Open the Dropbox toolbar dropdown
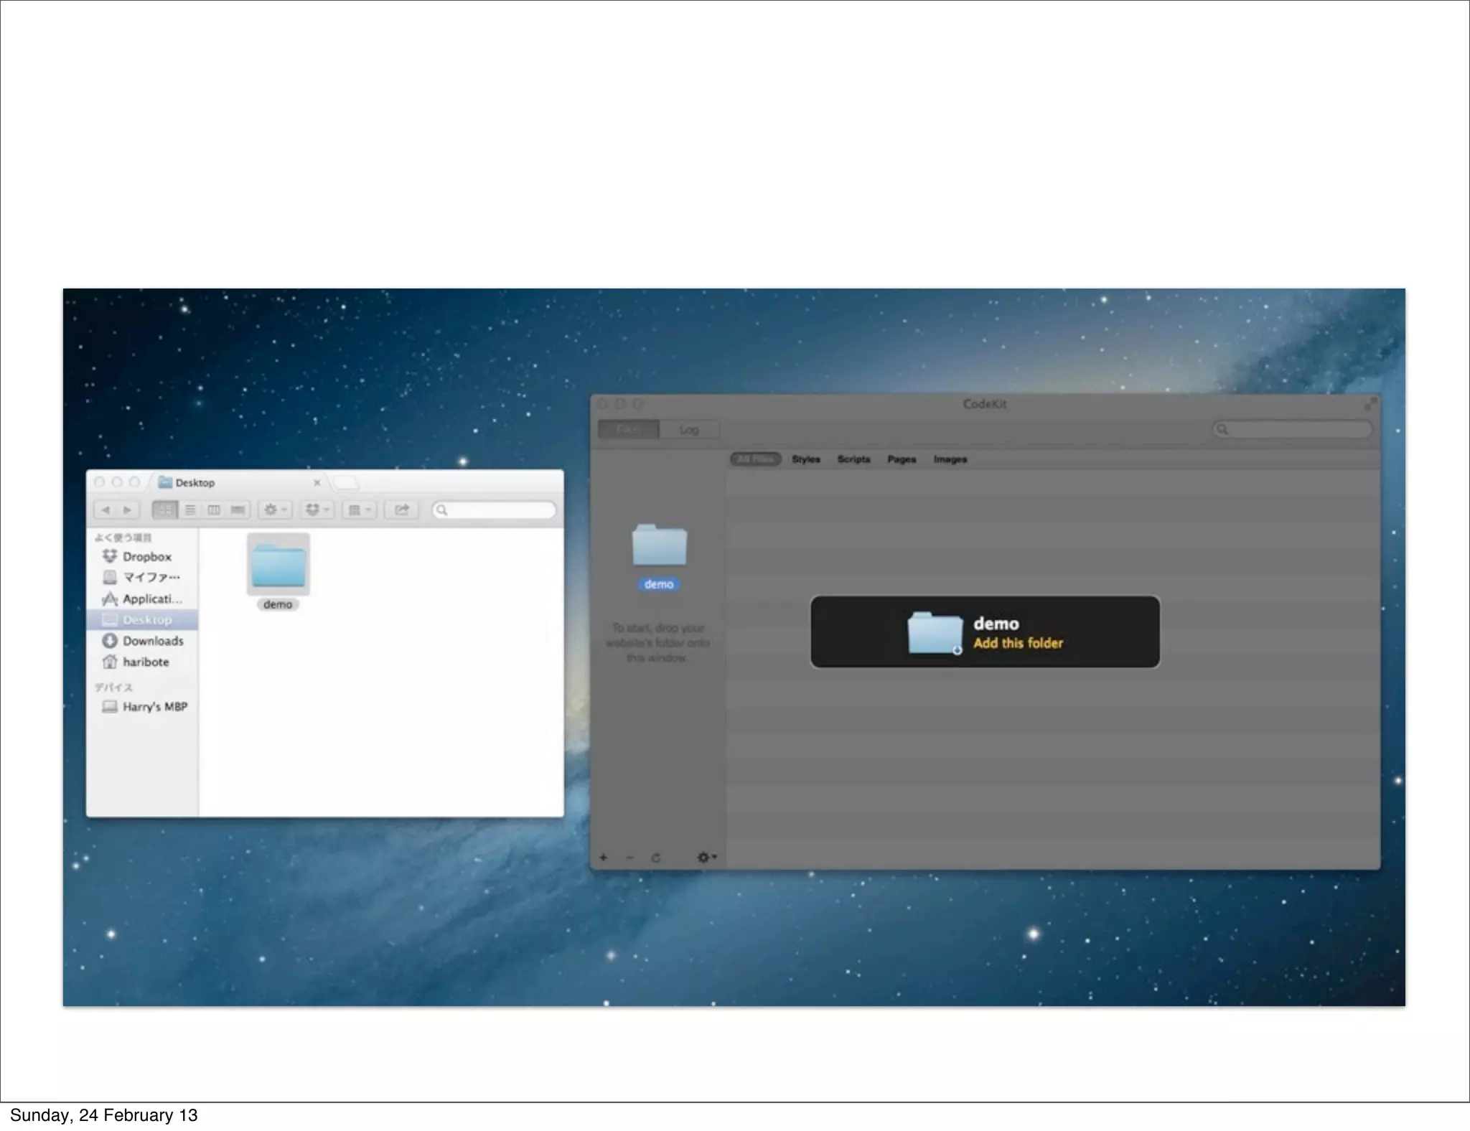This screenshot has width=1470, height=1131. tap(317, 510)
